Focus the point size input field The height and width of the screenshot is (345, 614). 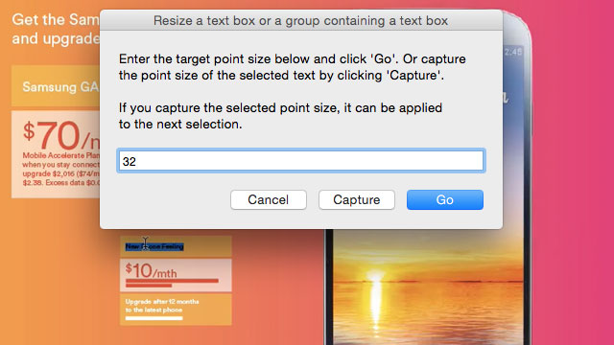(x=301, y=161)
